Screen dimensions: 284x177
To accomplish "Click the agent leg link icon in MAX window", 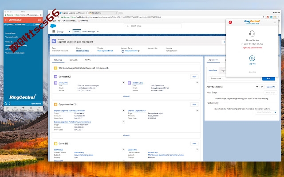I will click(6, 25).
